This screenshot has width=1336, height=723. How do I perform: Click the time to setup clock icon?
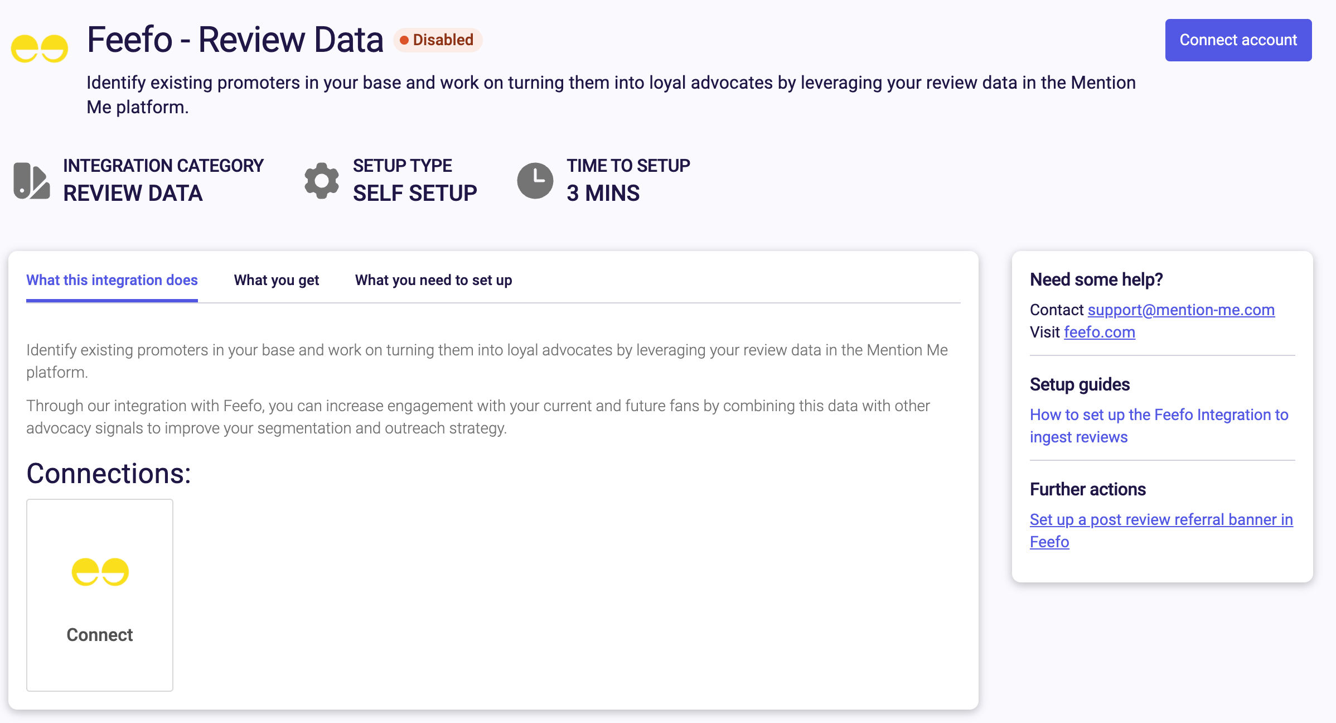535,181
